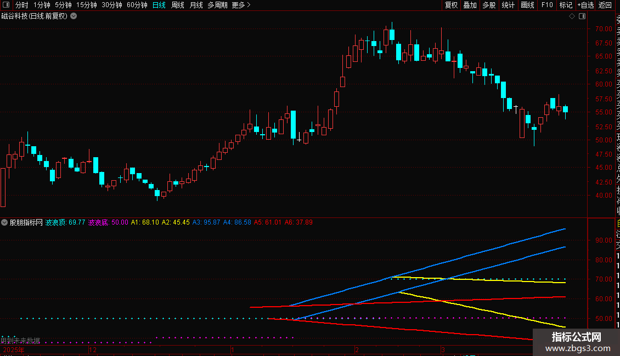Click the A6: 37.89 indicator value
The width and height of the screenshot is (620, 356).
[298, 222]
